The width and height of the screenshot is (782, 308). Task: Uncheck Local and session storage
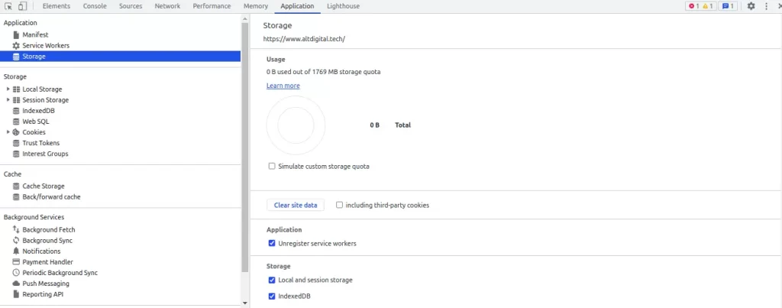(x=272, y=280)
